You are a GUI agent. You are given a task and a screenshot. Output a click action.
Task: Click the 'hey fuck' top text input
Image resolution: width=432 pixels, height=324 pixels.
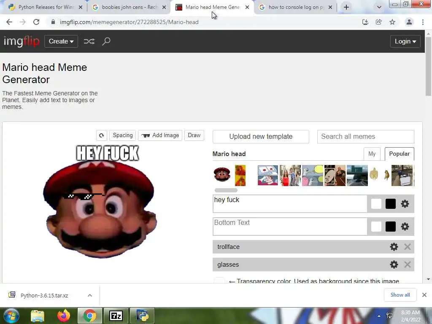pos(290,204)
